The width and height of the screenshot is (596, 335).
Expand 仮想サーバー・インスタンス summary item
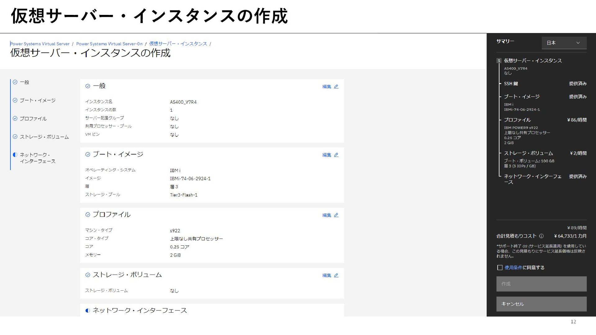(x=533, y=60)
